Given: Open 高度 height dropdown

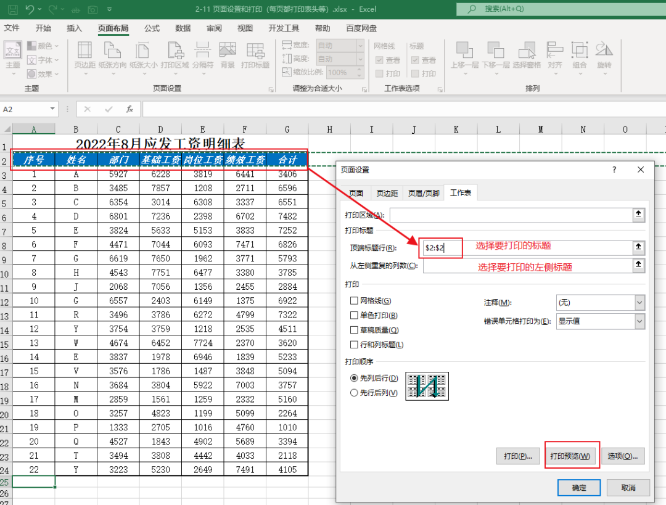Looking at the screenshot, I should [x=360, y=59].
